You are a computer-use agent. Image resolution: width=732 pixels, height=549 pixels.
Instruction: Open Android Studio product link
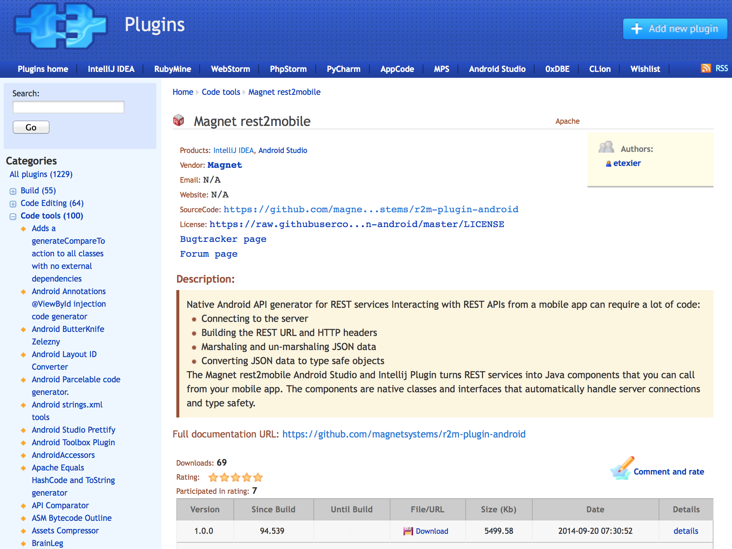(x=283, y=150)
